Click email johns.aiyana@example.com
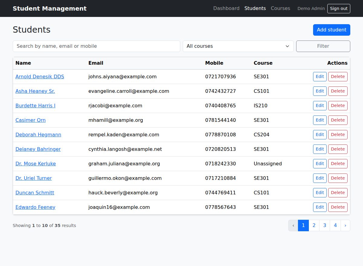This screenshot has height=266, width=363. [x=123, y=77]
